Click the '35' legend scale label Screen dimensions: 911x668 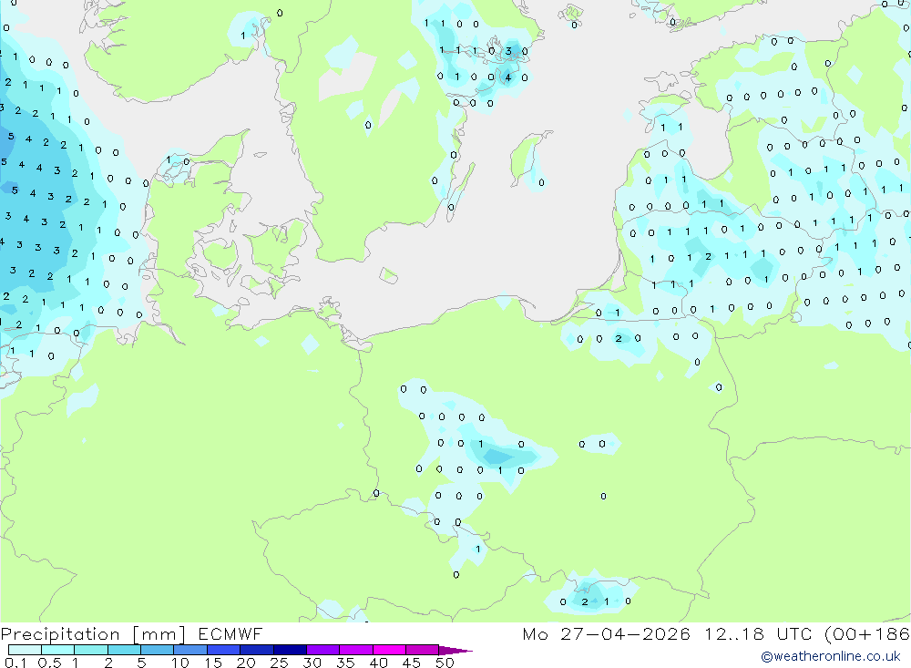(345, 663)
